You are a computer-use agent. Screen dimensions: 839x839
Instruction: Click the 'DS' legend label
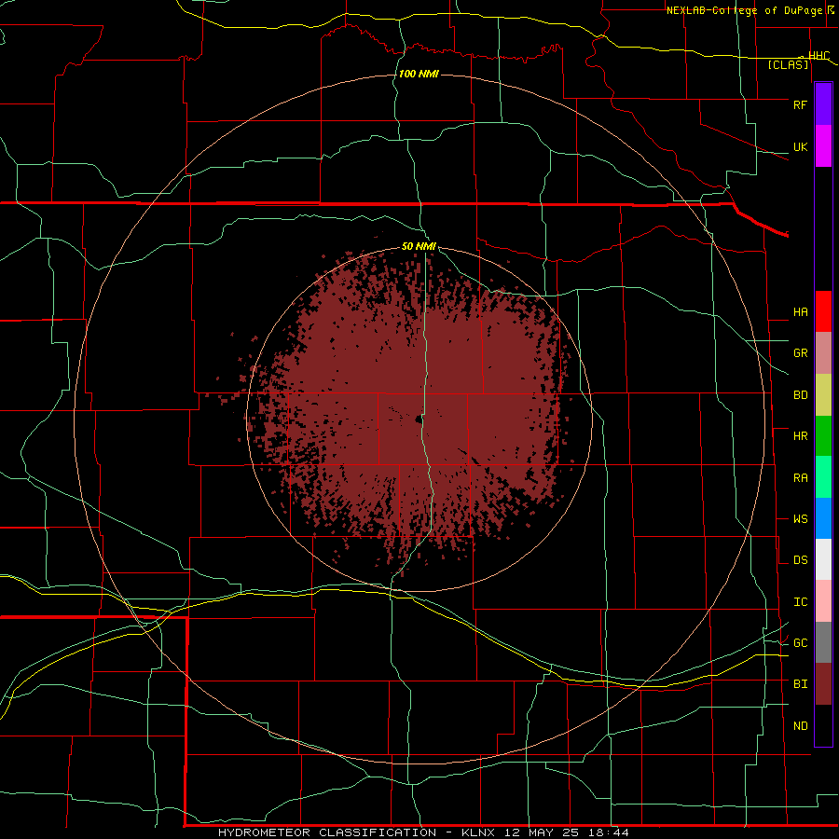(800, 560)
